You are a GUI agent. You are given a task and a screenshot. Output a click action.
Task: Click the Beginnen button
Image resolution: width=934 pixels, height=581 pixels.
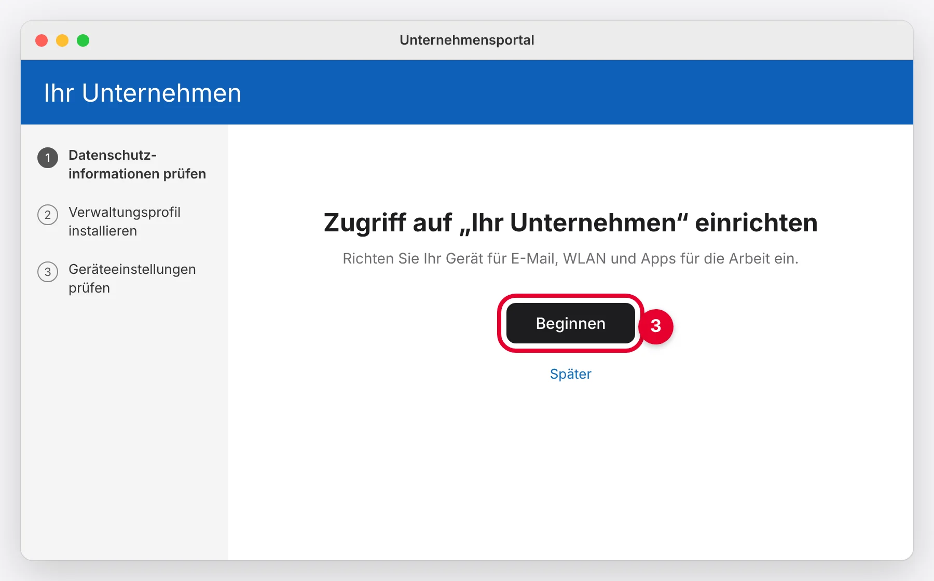[570, 323]
